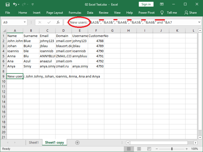Open Customize Quick Access Toolbar dropdown

pyautogui.click(x=33, y=4)
